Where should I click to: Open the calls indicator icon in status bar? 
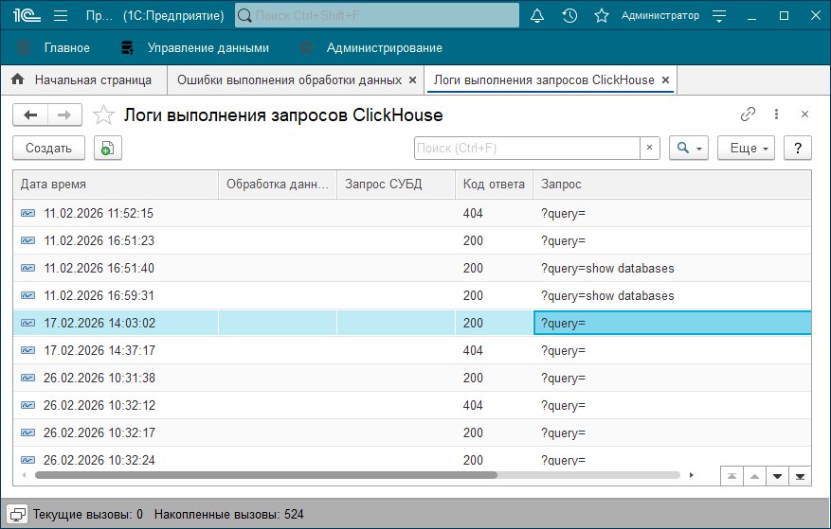point(17,514)
